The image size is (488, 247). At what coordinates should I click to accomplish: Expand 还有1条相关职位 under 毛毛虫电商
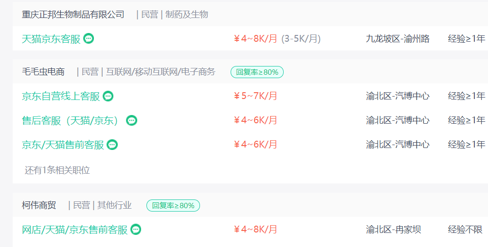[57, 170]
